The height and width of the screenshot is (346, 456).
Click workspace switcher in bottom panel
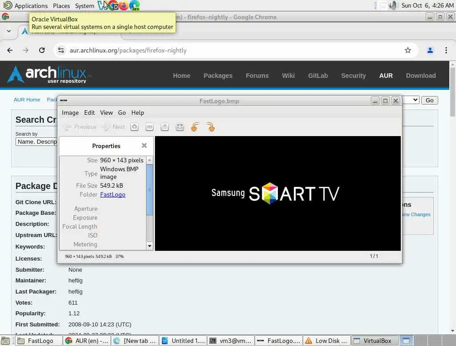tap(427, 341)
